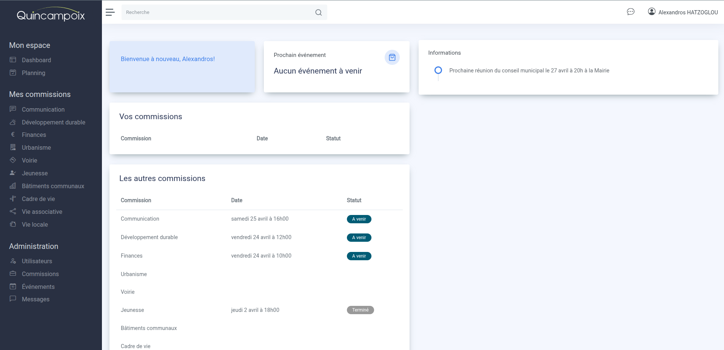Click the A venir badge for Communication

coord(359,219)
